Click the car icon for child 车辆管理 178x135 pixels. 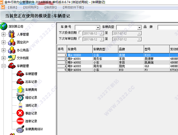point(20,74)
